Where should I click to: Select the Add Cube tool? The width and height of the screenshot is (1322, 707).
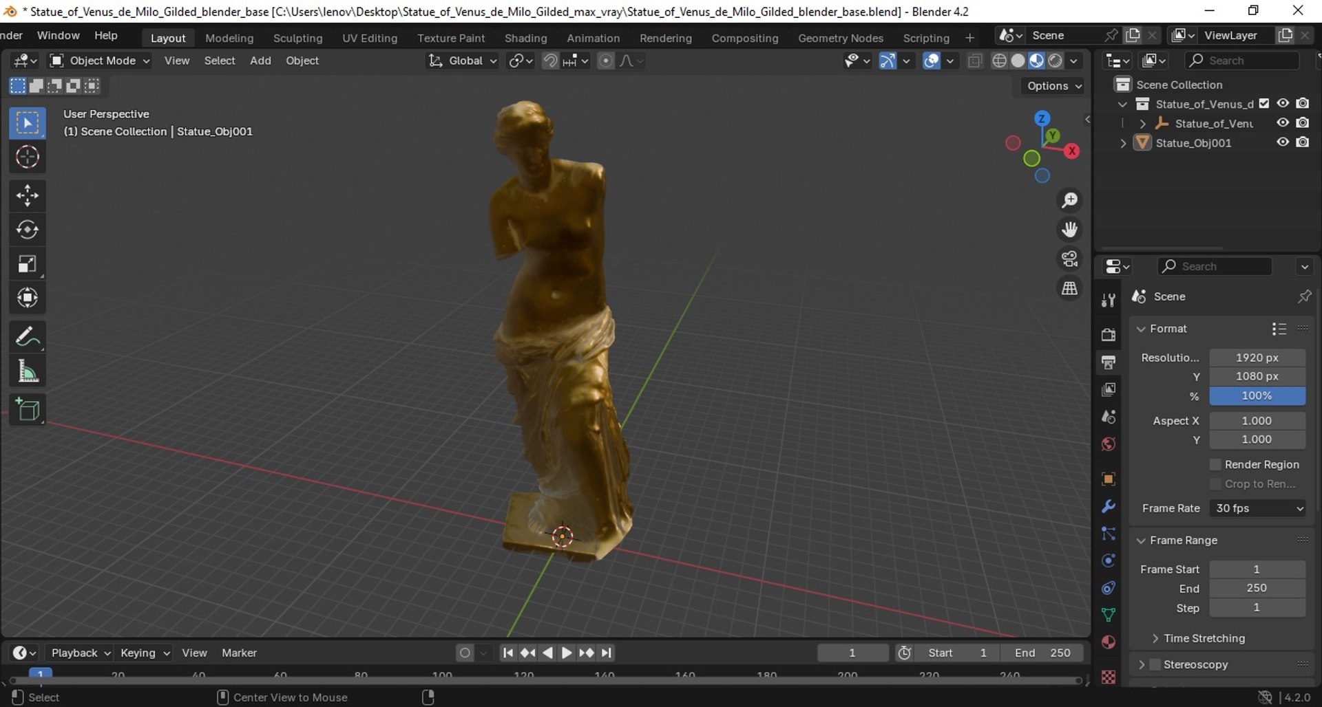28,410
